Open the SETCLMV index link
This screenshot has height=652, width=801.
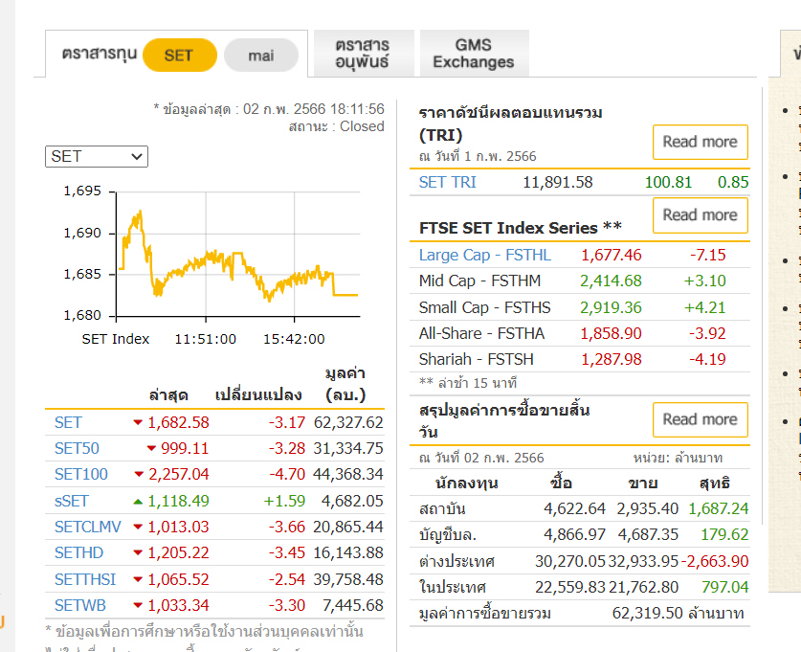point(88,527)
